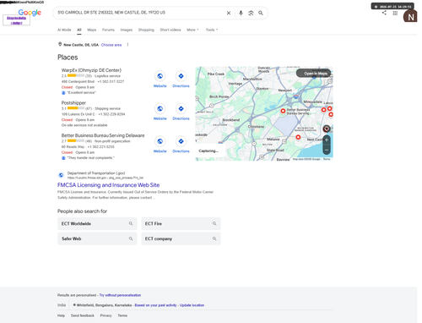This screenshot has height=323, width=422.
Task: Open the FMCSA Licensing and Insurance Web Site link
Action: coord(109,185)
